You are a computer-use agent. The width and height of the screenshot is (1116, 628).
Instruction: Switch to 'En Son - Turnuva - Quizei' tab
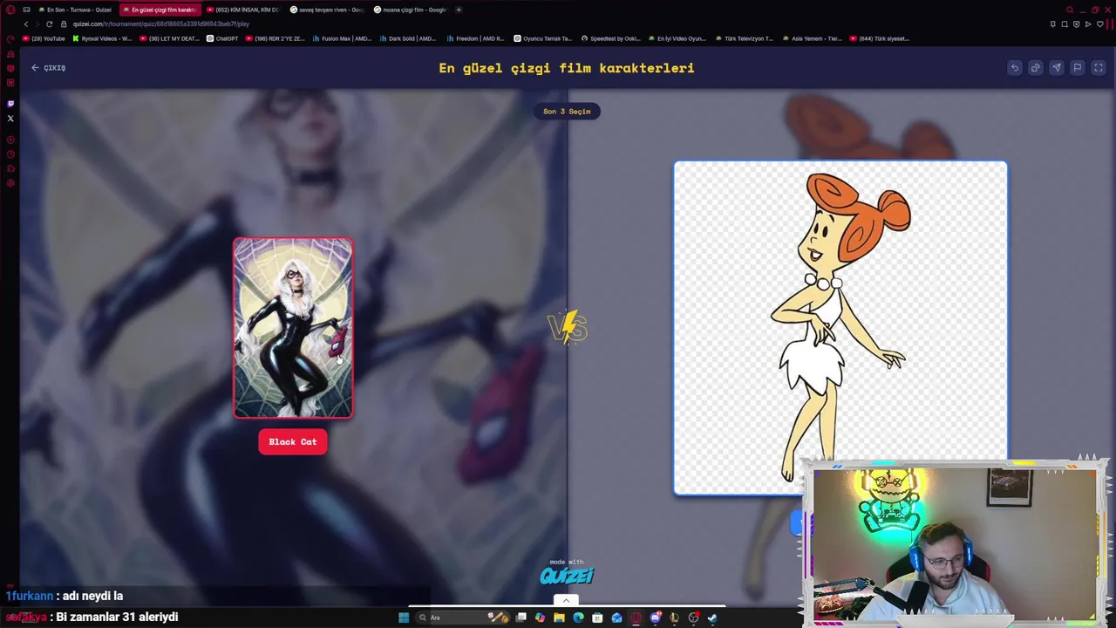point(76,10)
